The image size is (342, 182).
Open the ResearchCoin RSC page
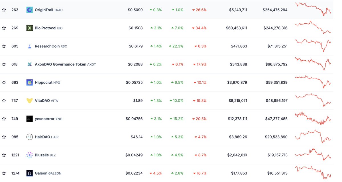pyautogui.click(x=51, y=46)
